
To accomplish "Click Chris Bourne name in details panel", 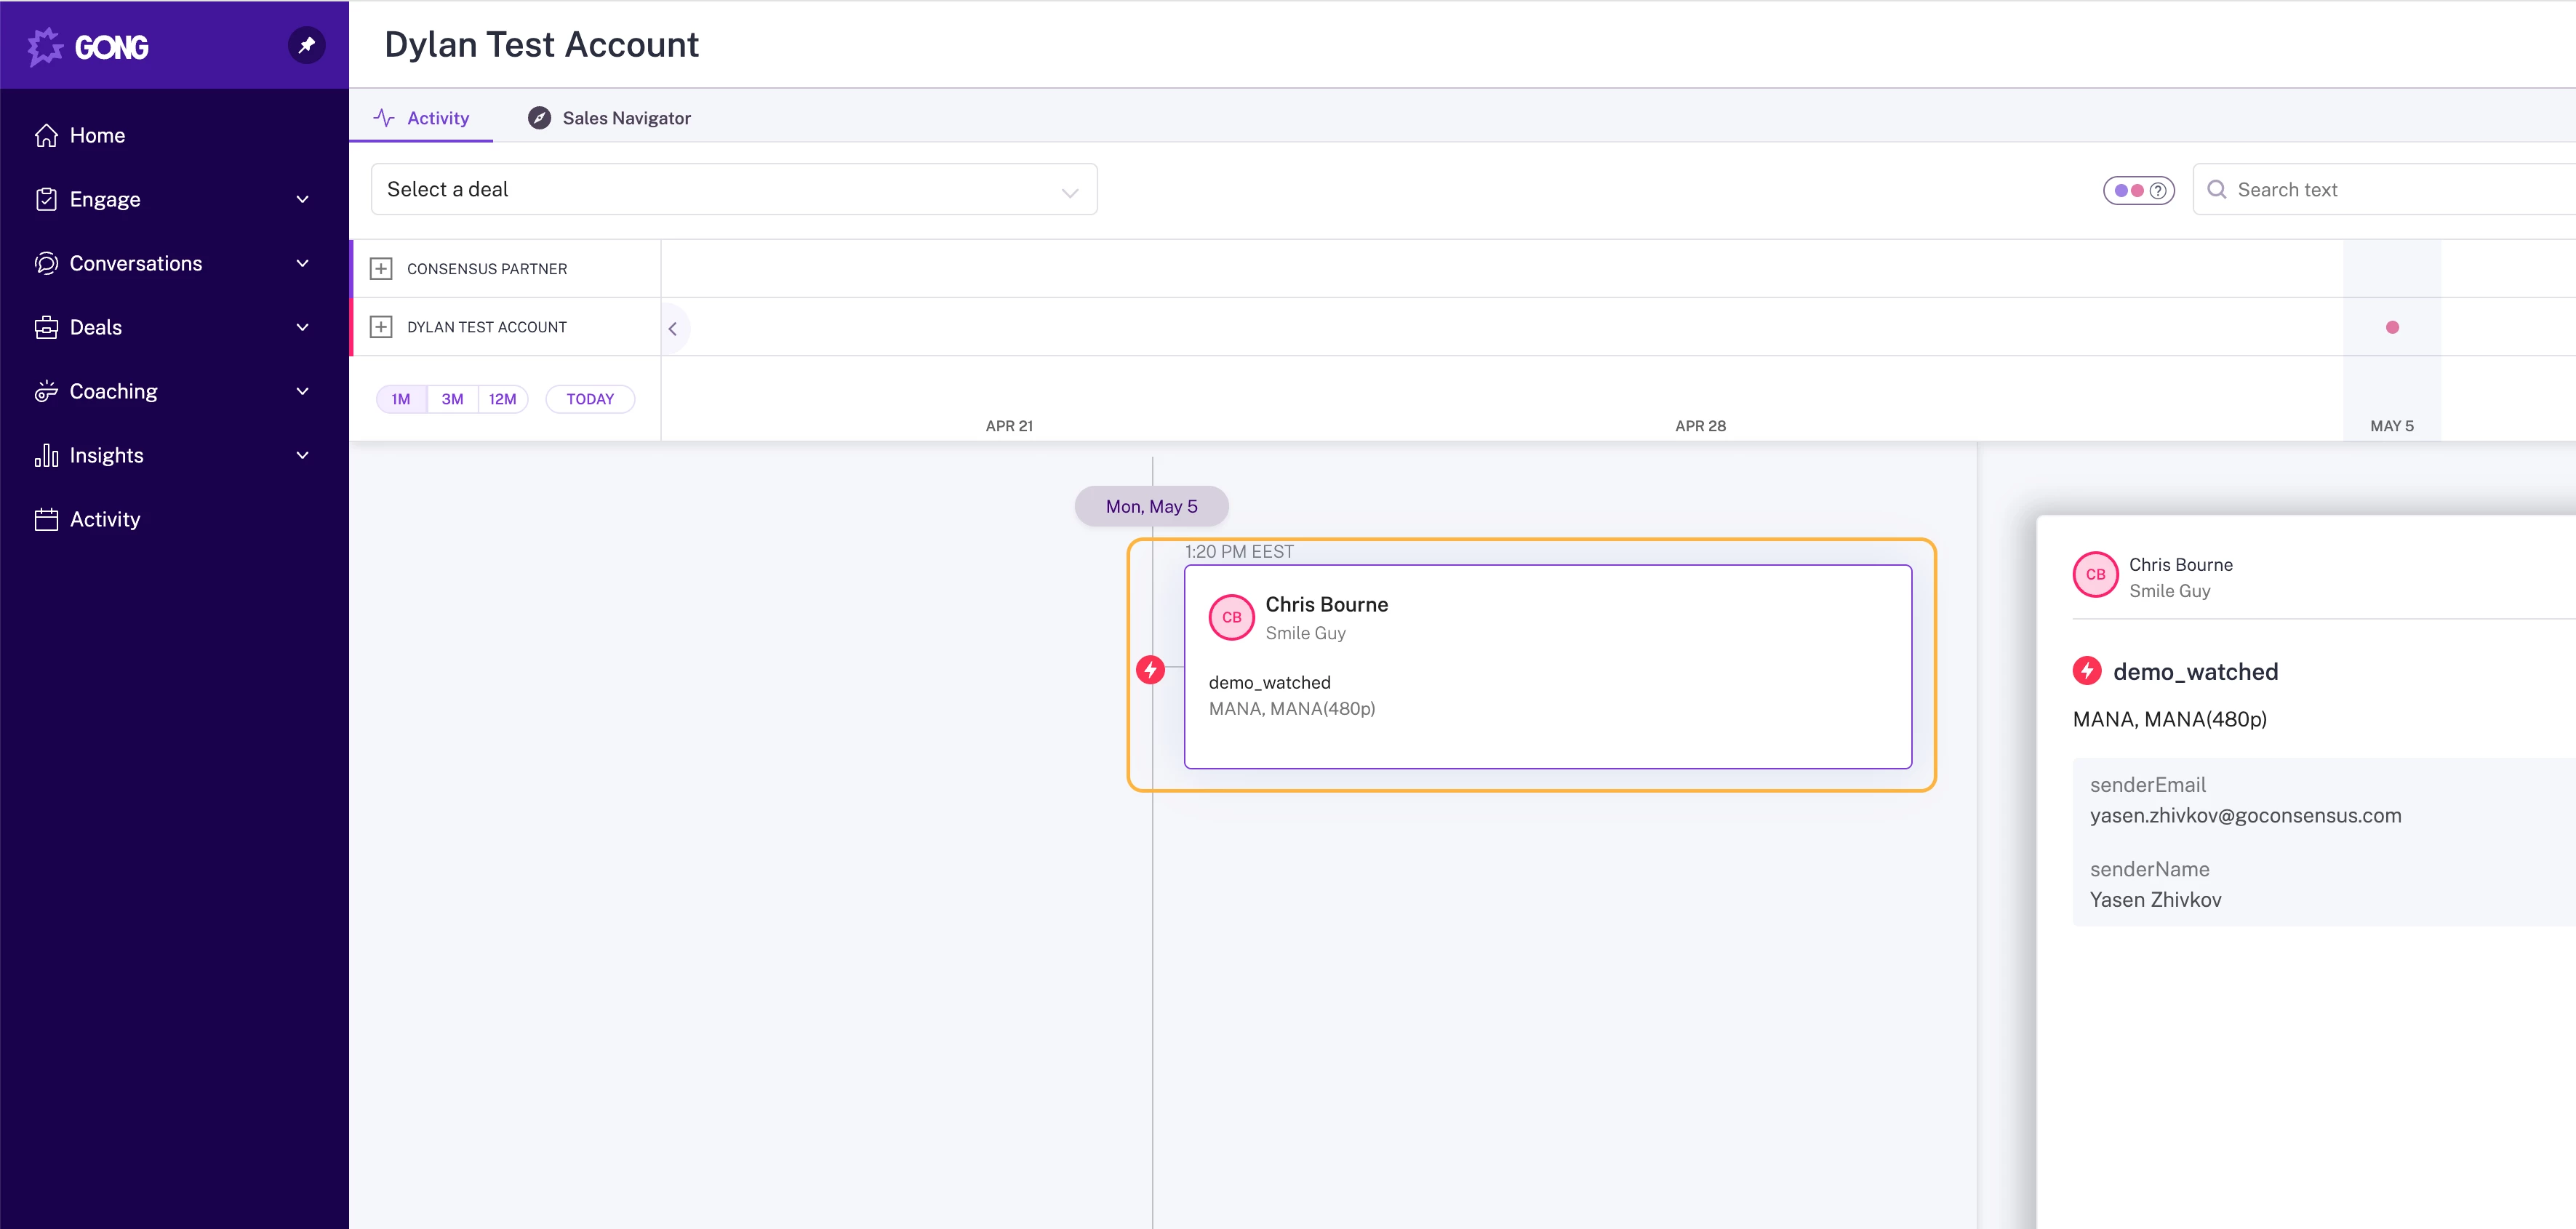I will [2180, 564].
